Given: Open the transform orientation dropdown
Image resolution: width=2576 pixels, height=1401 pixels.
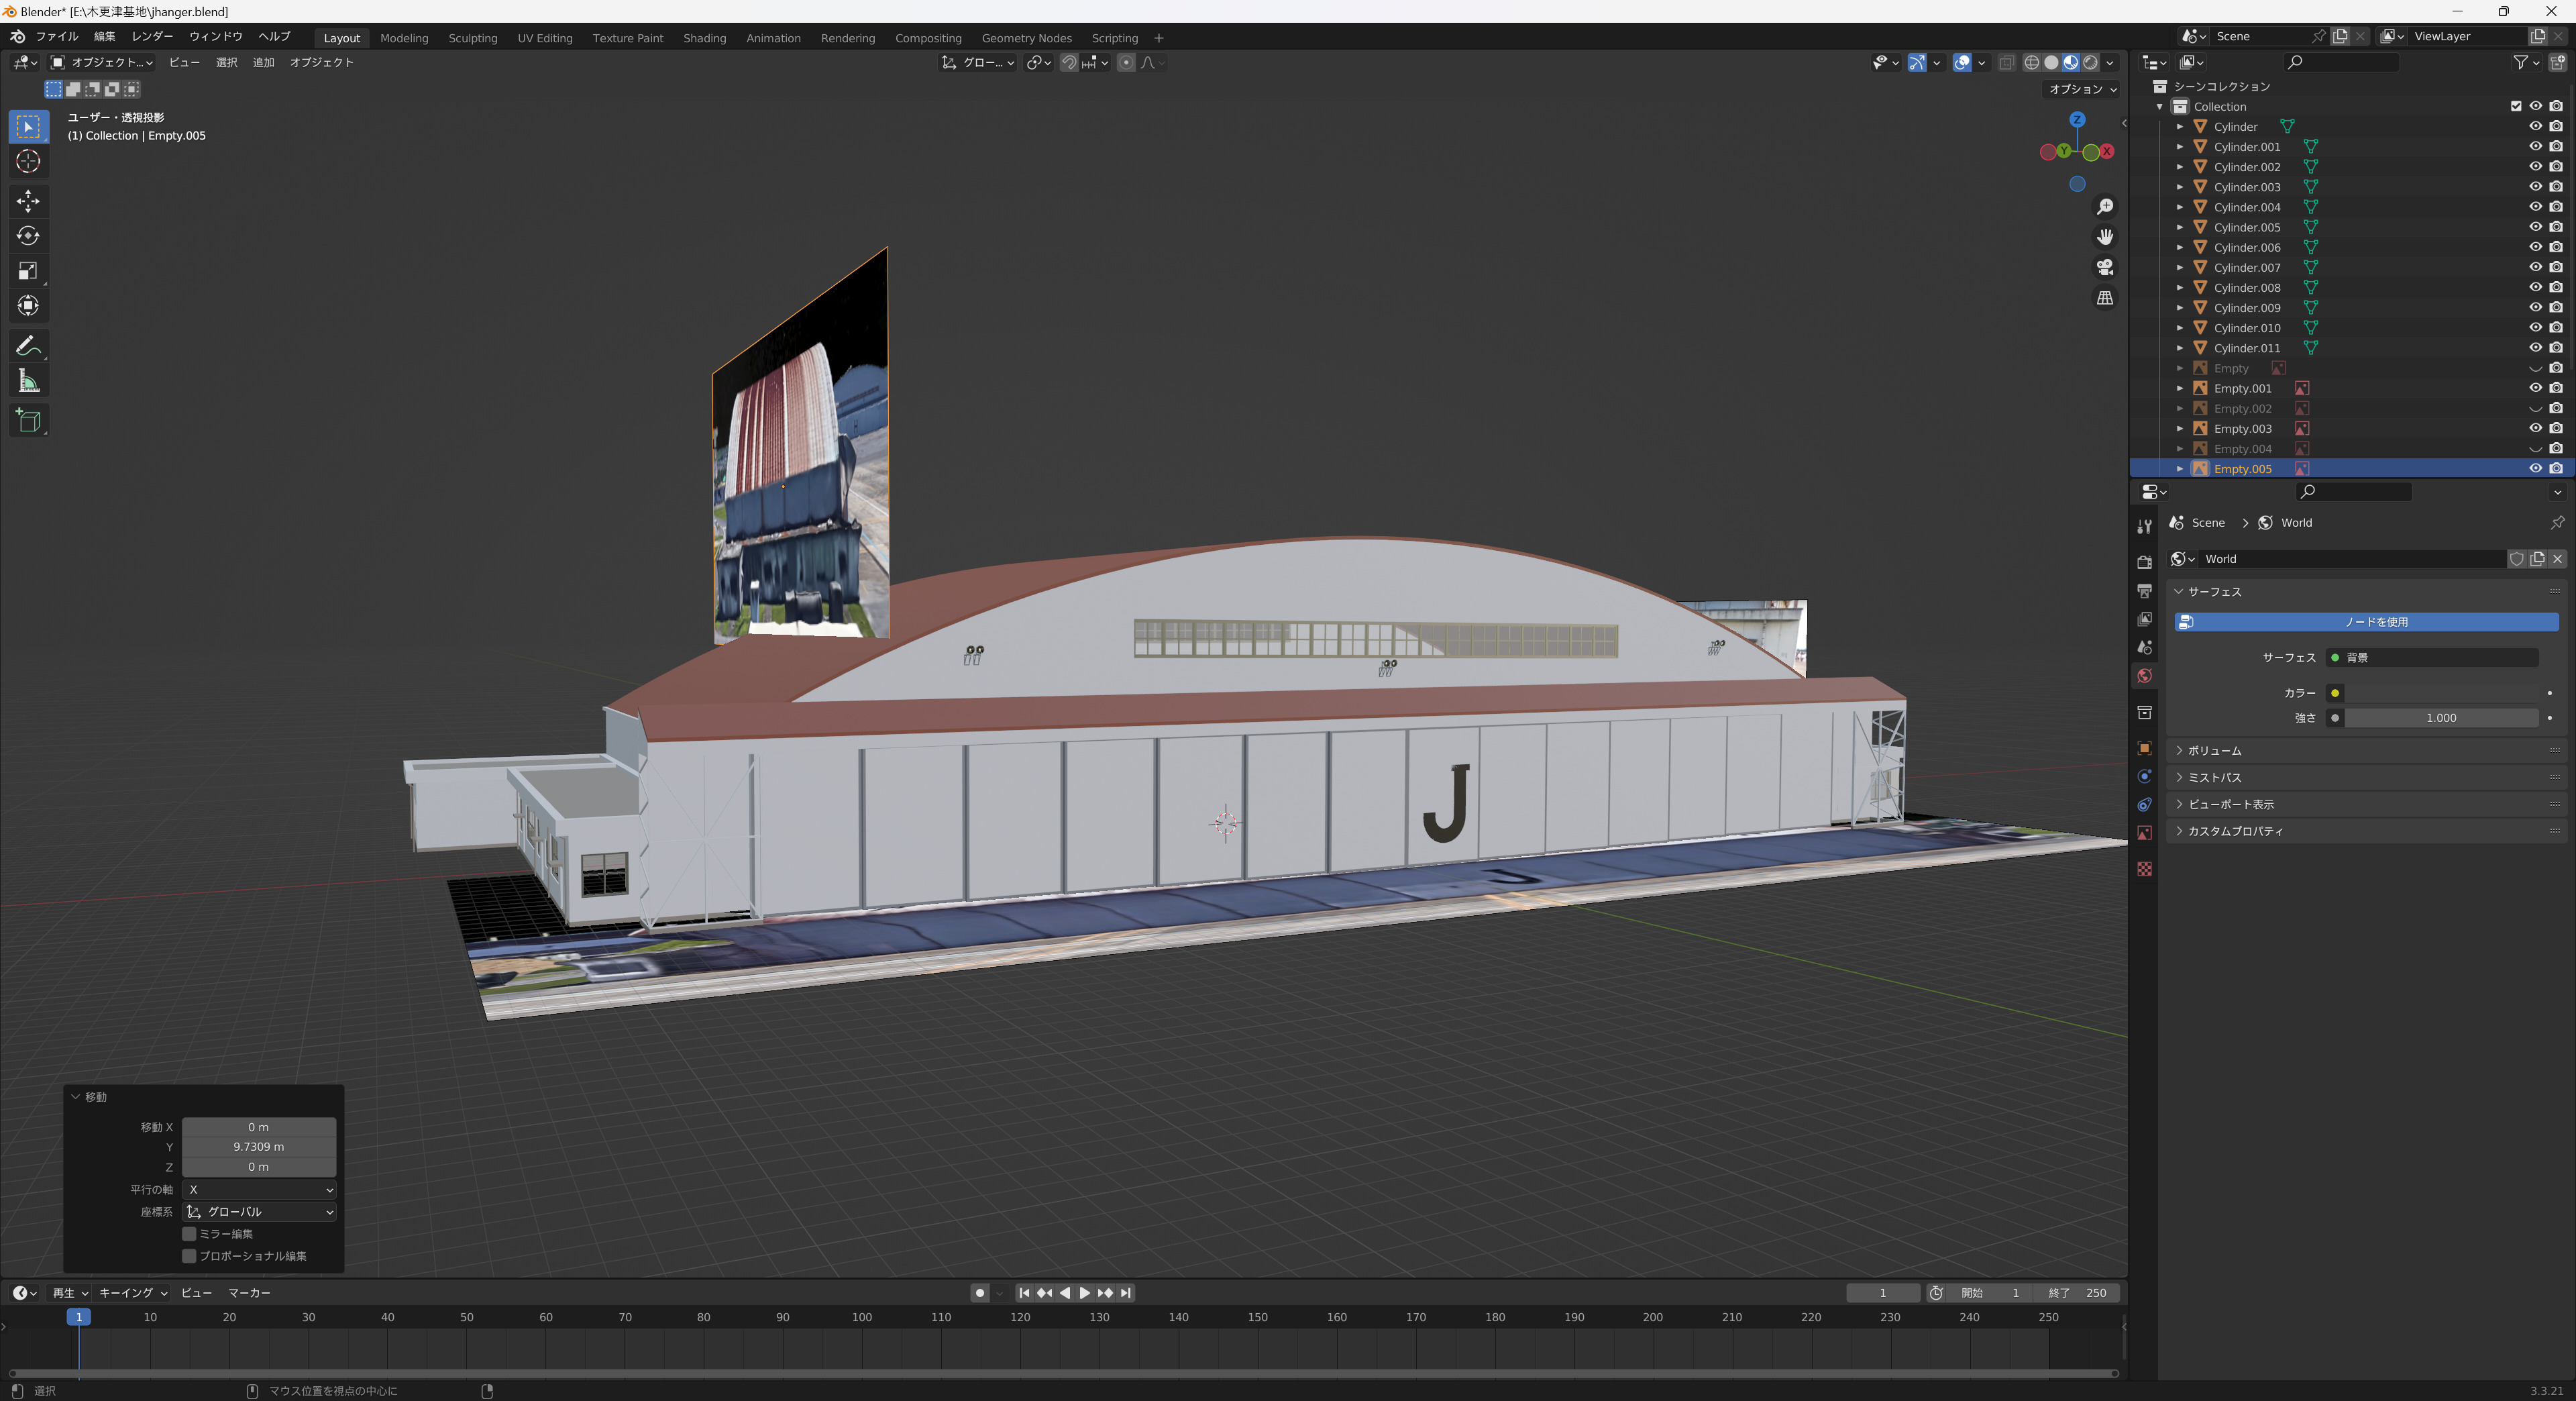Looking at the screenshot, I should 978,62.
